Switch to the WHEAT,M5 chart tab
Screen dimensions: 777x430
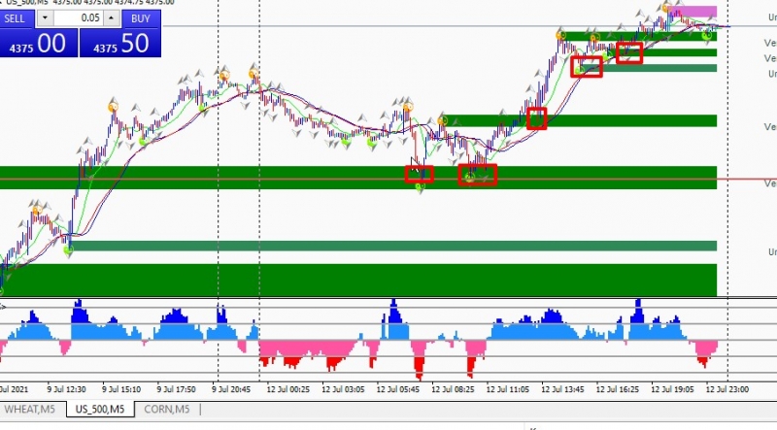pyautogui.click(x=30, y=410)
